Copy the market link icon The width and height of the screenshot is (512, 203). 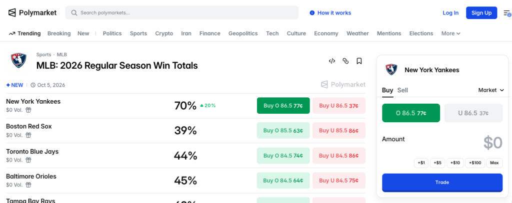pos(345,61)
